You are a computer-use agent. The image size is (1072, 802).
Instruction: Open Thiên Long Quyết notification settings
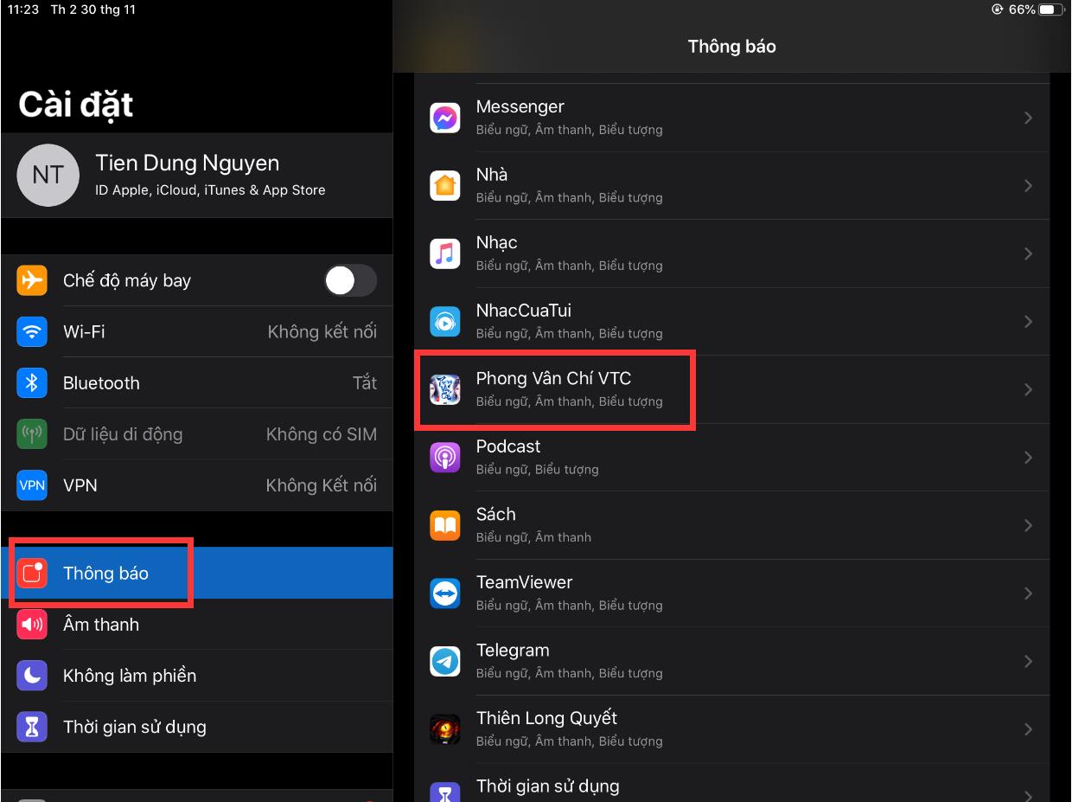(731, 728)
